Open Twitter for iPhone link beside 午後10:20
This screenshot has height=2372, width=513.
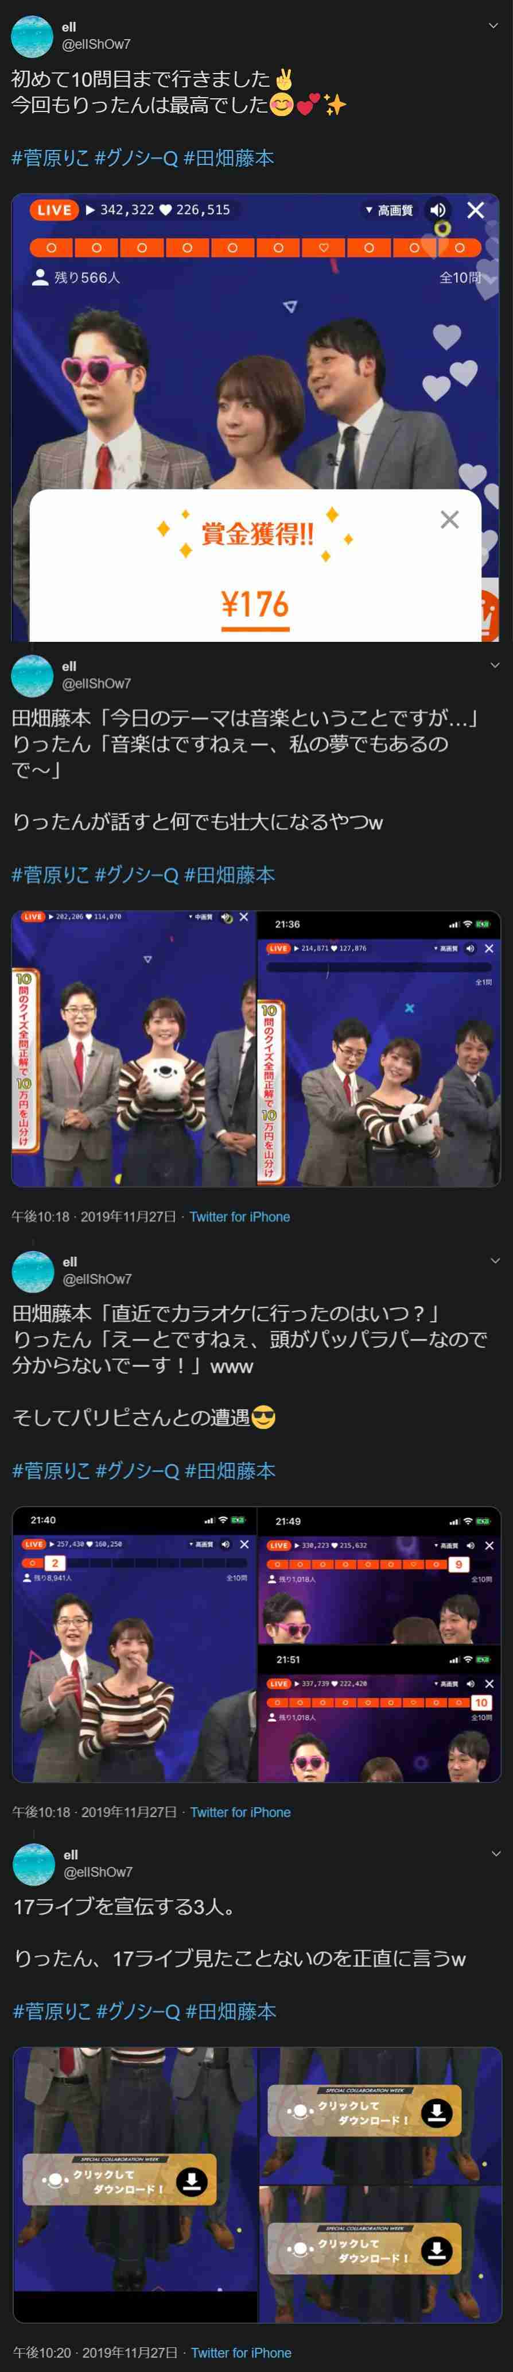(242, 2352)
